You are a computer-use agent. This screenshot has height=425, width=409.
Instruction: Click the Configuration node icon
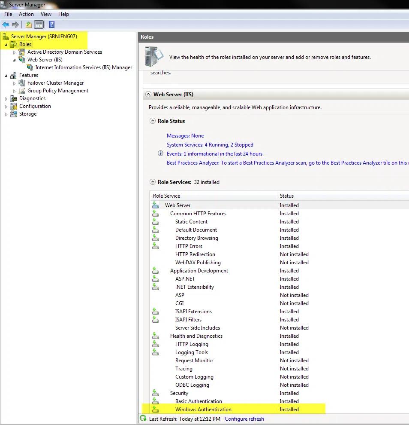tap(14, 106)
